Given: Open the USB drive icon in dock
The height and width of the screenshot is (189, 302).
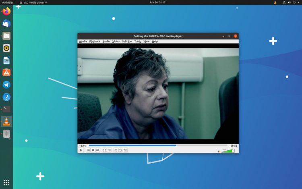Looking at the screenshot, I should click(x=6, y=134).
